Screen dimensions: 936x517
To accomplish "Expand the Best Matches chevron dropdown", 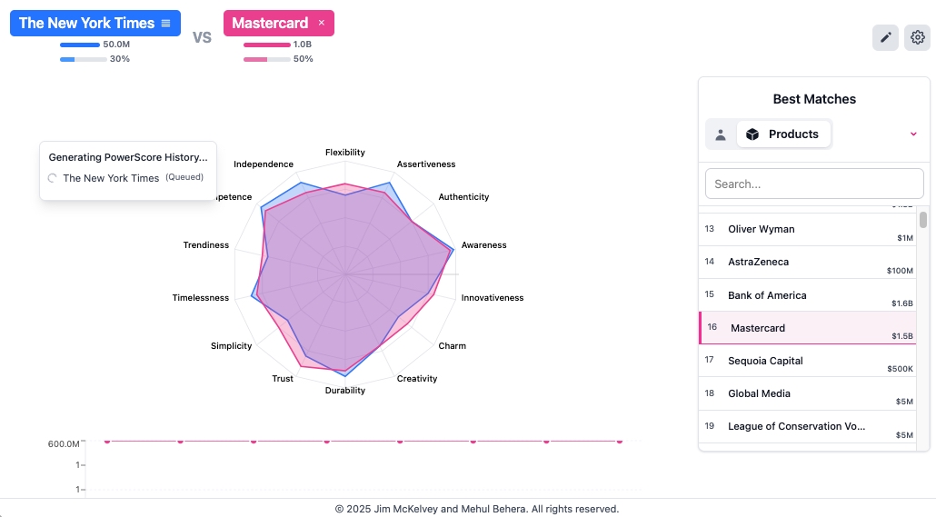I will coord(912,134).
